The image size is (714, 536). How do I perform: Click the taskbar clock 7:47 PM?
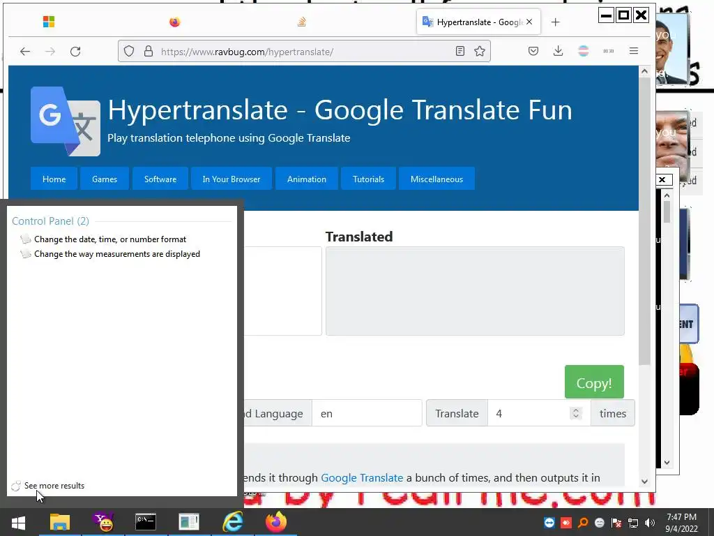(681, 523)
